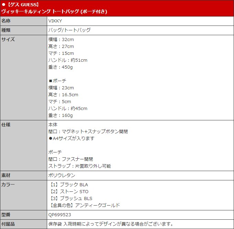Click the 保存袋 accessories note
The image size is (234, 229).
click(x=111, y=224)
